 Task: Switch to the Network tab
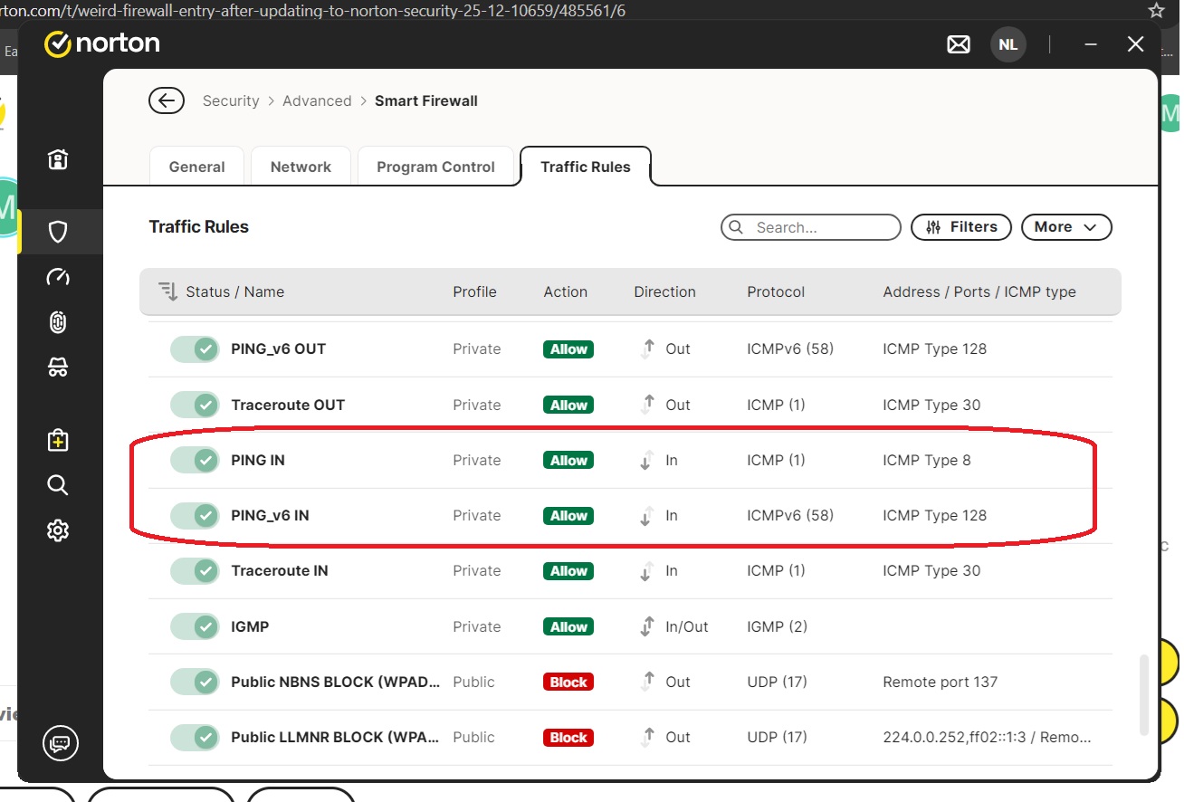click(x=301, y=167)
